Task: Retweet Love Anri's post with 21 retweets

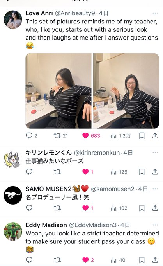Action: [57, 136]
